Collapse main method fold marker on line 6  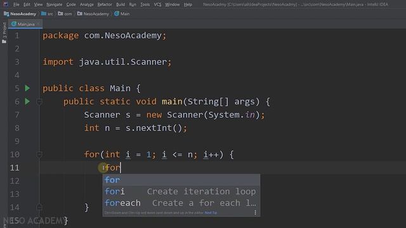[x=39, y=102]
